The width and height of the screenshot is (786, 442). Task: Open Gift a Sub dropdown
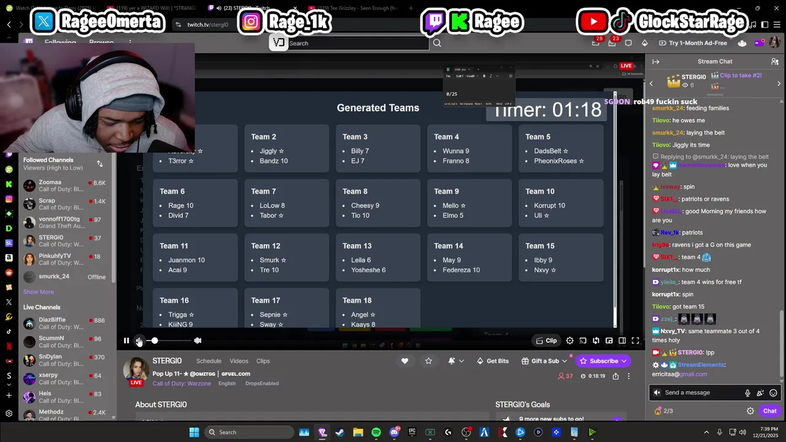coord(544,361)
